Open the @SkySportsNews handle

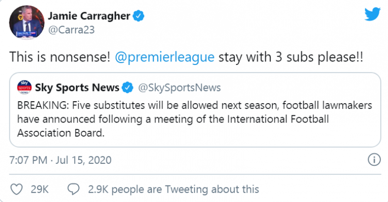[x=179, y=88]
